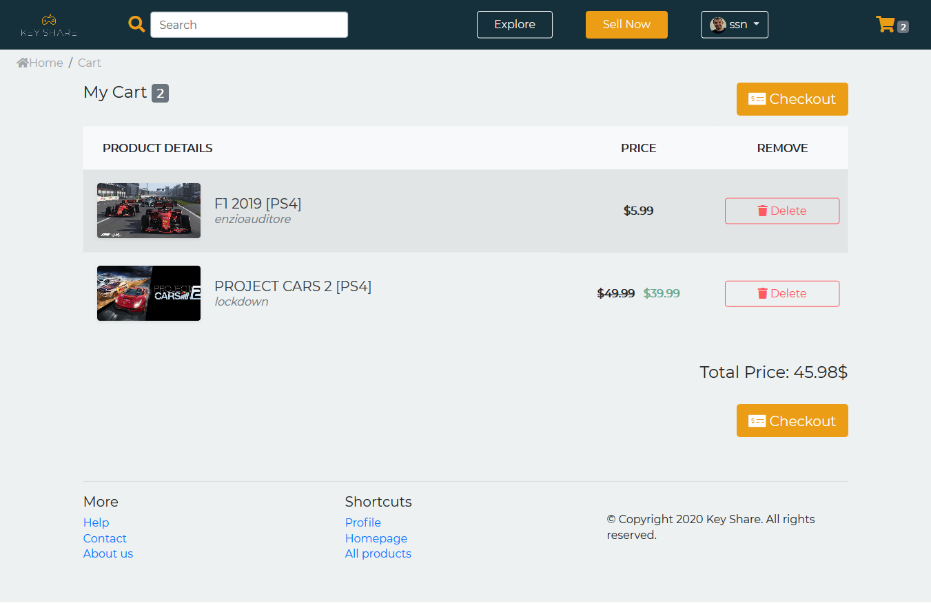Click the PRODUCT DETAILS column header
Image resolution: width=931 pixels, height=603 pixels.
[x=158, y=148]
